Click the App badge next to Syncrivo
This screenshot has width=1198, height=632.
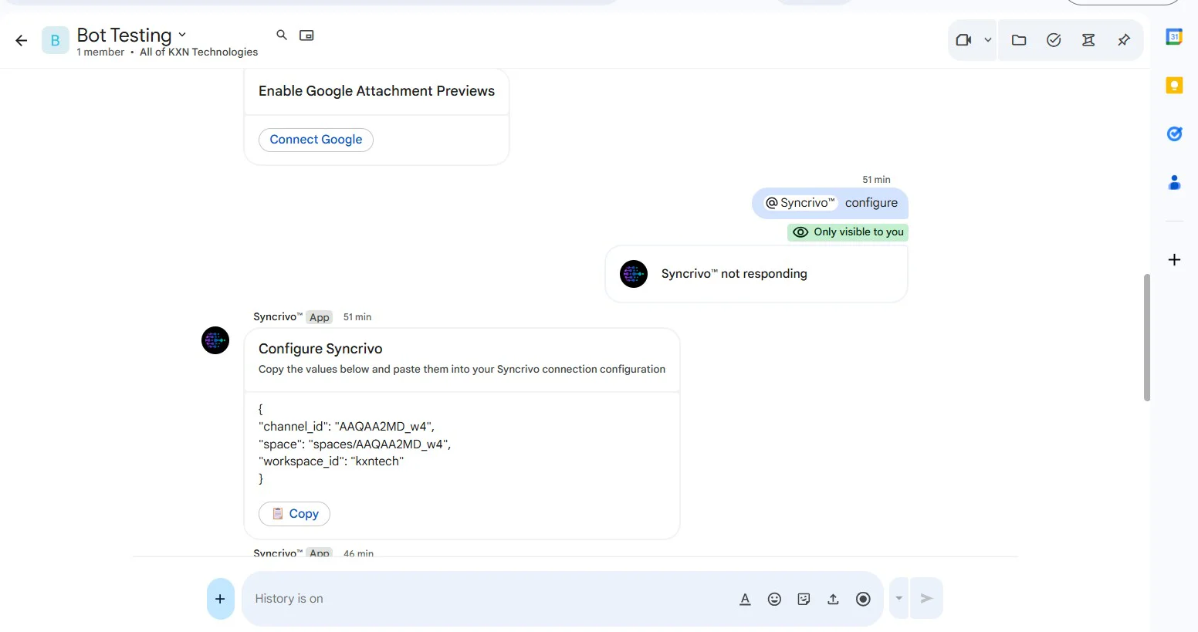click(x=320, y=317)
